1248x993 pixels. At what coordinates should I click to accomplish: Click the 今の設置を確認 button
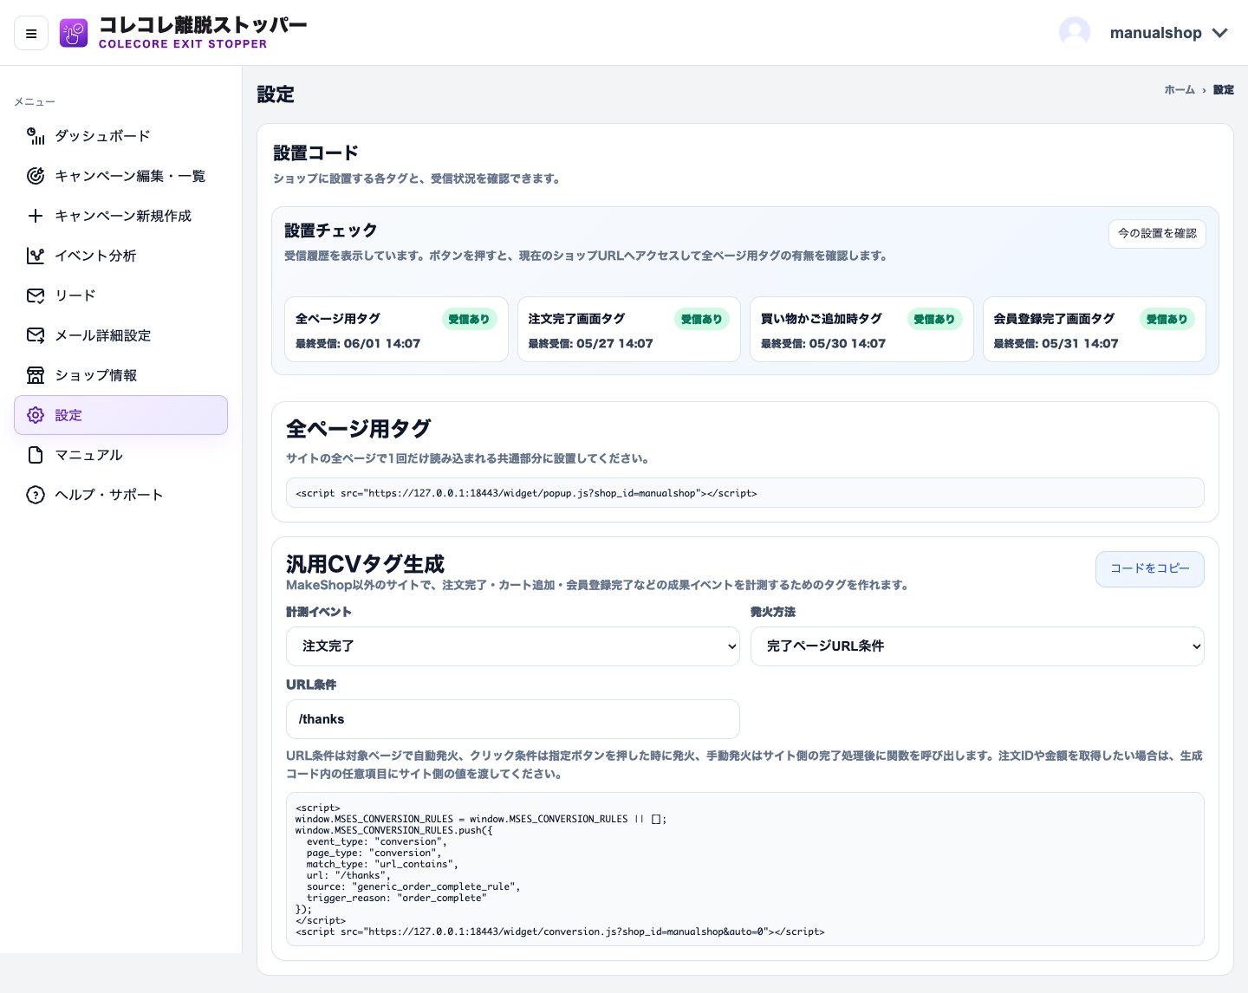(1157, 234)
